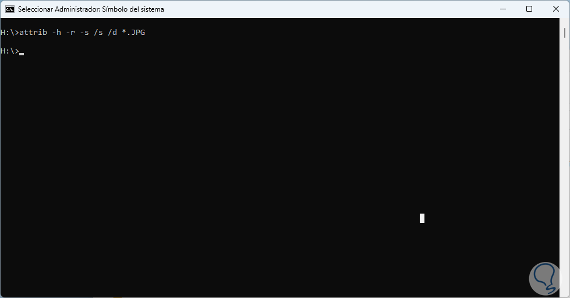Click the -s switch in the command line
Screen dimensions: 570x298
click(x=84, y=33)
